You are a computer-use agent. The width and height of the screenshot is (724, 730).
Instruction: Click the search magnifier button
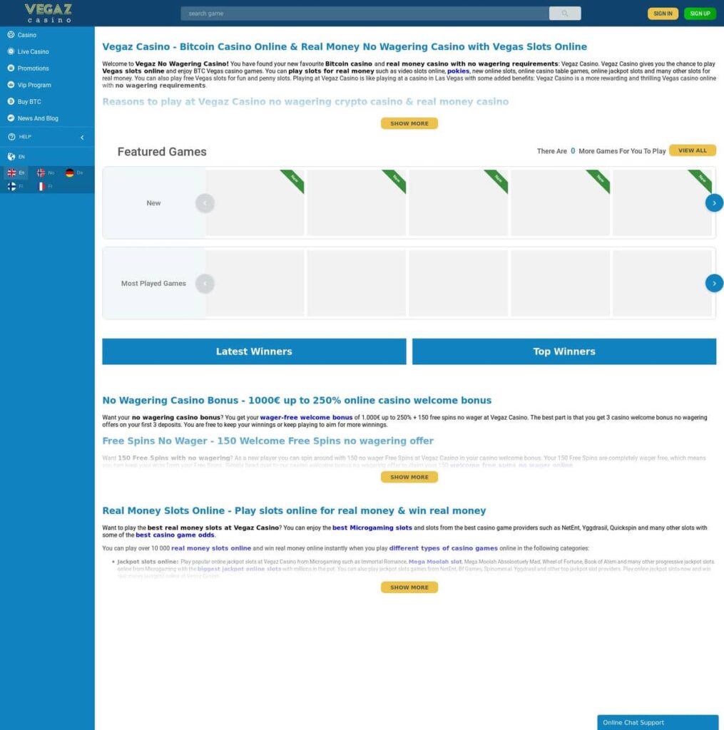click(x=565, y=14)
